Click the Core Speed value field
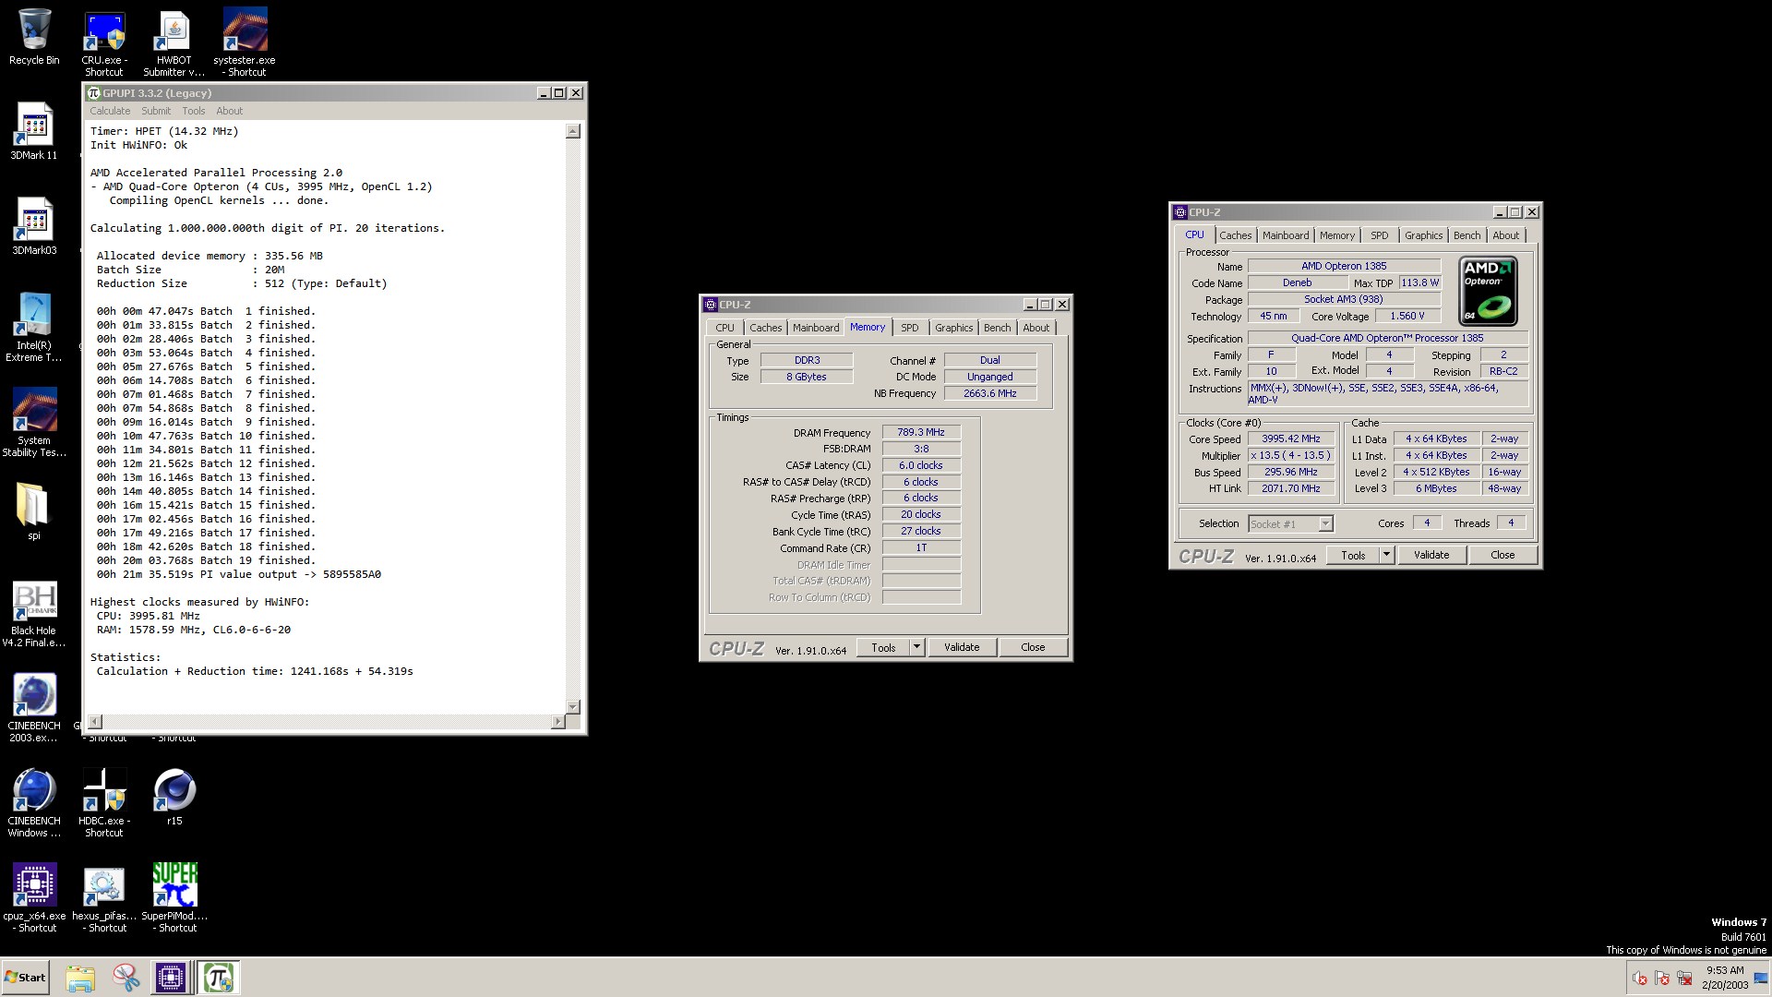 [x=1291, y=439]
